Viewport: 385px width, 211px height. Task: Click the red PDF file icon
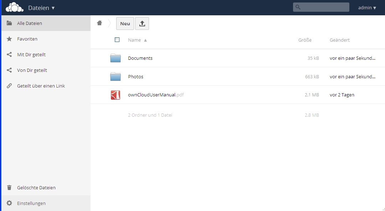point(115,95)
